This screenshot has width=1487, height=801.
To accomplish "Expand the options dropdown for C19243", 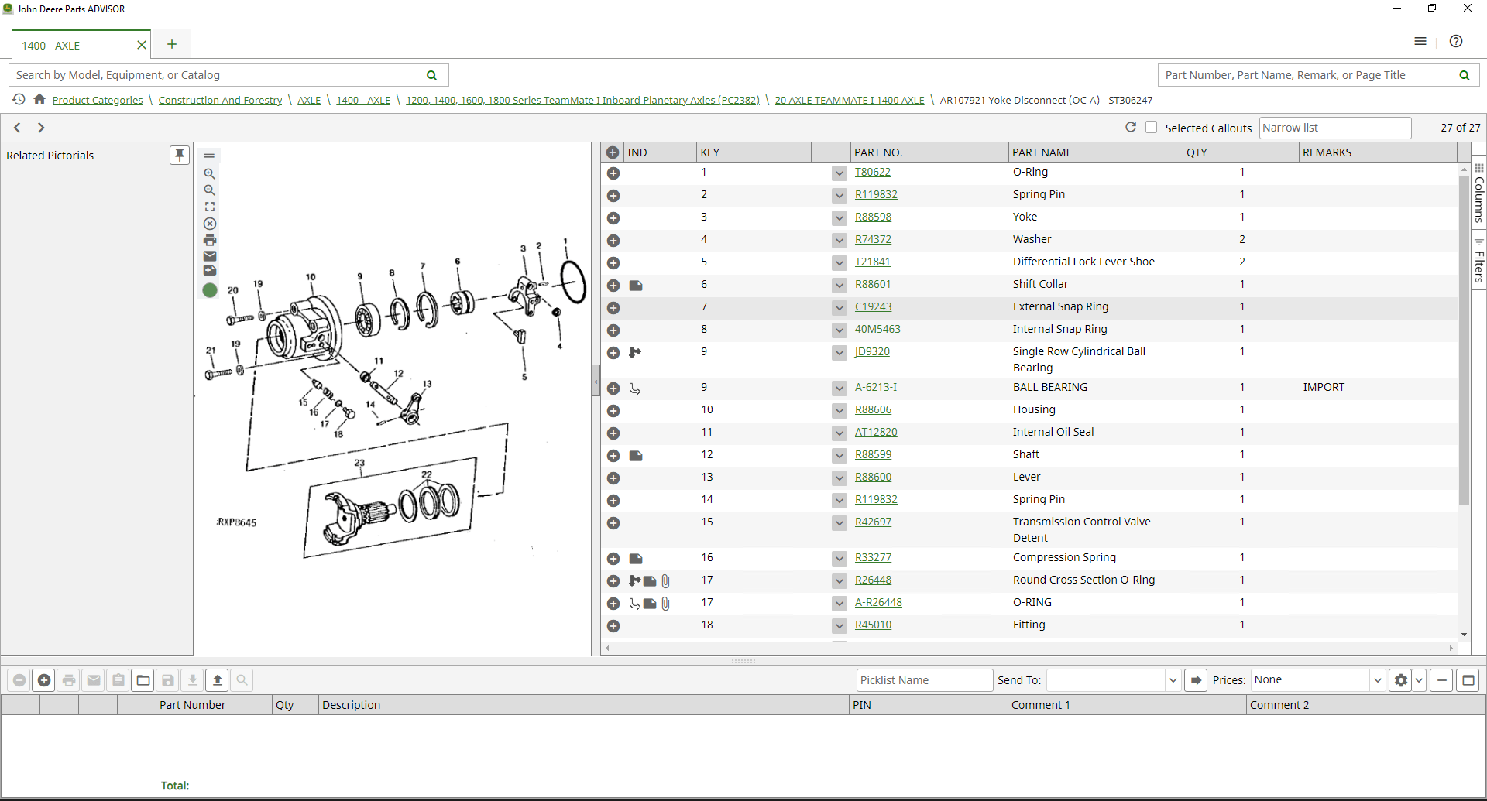I will [x=839, y=308].
